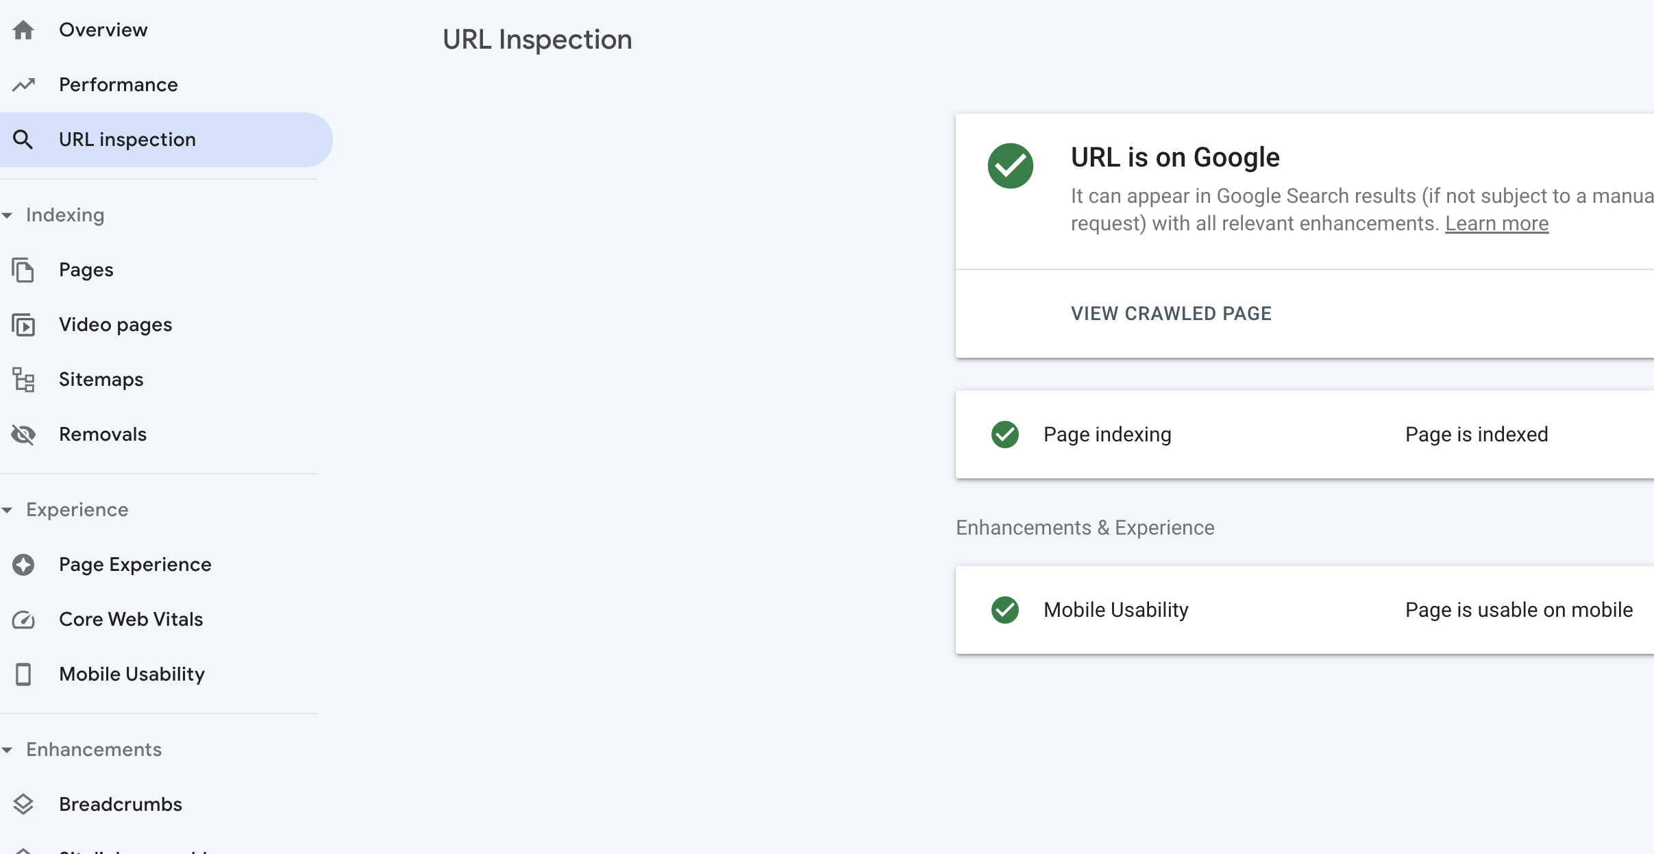Click the Core Web Vitals gauge icon
Screen dimensions: 1654x854
click(x=23, y=620)
